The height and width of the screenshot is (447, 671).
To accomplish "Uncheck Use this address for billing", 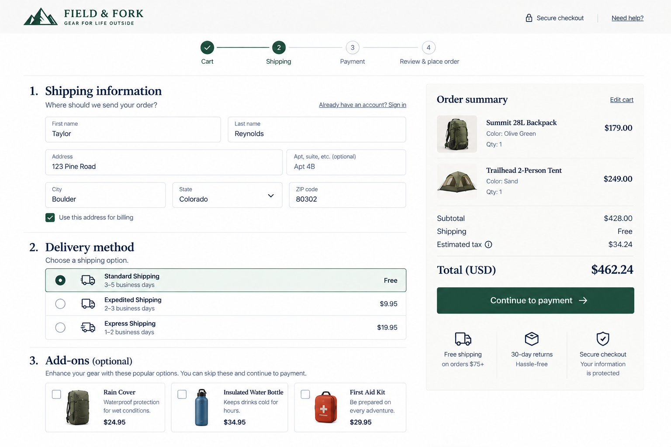I will (50, 217).
